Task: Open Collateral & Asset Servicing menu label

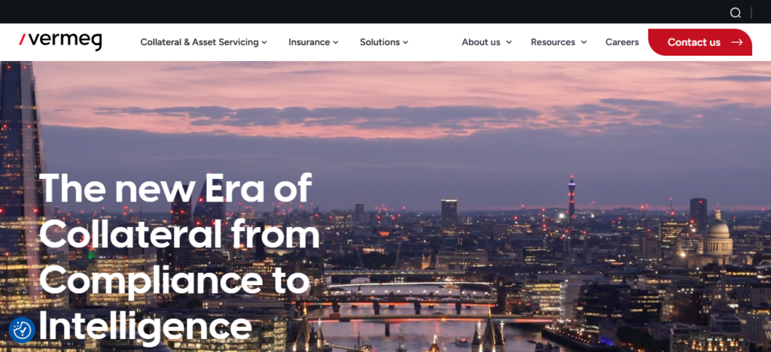Action: pyautogui.click(x=199, y=42)
